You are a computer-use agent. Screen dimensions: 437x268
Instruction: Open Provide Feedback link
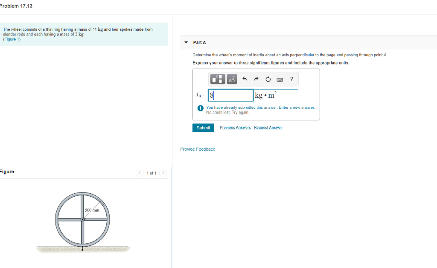pyautogui.click(x=198, y=149)
